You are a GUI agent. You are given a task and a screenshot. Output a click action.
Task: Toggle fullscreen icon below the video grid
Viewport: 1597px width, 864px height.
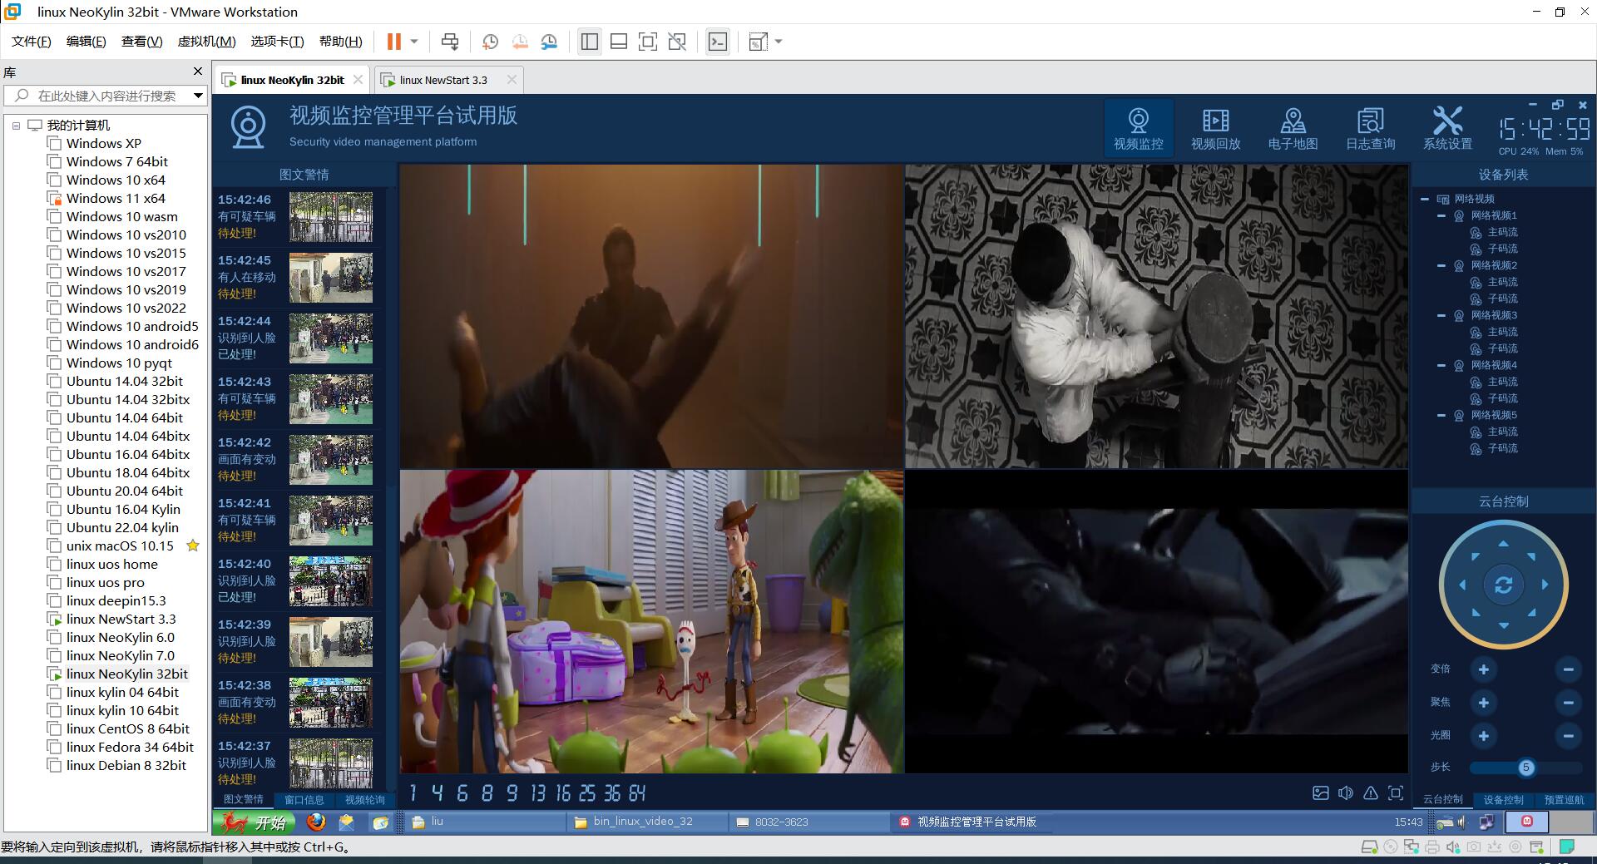(1396, 793)
